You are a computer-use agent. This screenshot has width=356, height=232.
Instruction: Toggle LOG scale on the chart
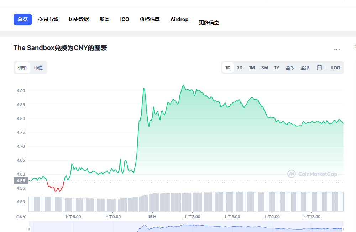click(336, 67)
